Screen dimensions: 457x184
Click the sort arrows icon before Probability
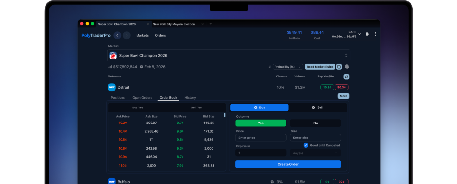tap(270, 67)
